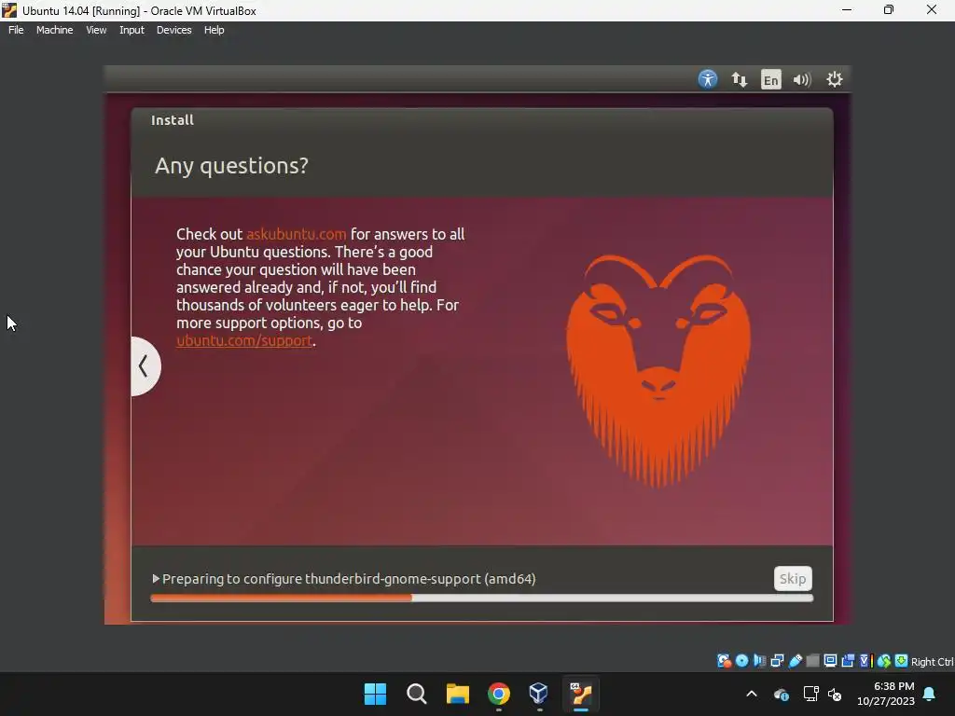Viewport: 955px width, 716px height.
Task: Click the 'Preparing to configure thunderbird-gnome-support' status text
Action: click(349, 578)
